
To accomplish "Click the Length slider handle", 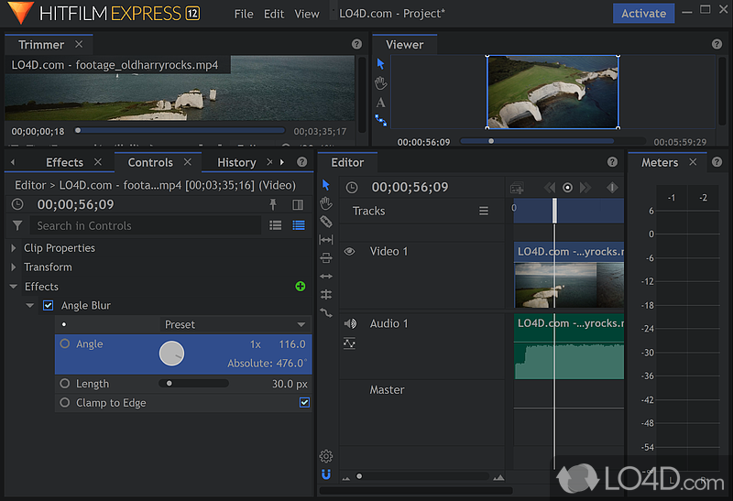I will pos(170,384).
